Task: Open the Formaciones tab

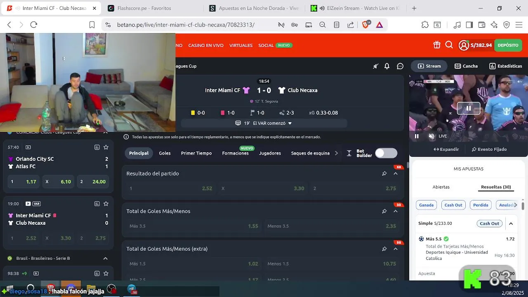Action: click(x=235, y=153)
